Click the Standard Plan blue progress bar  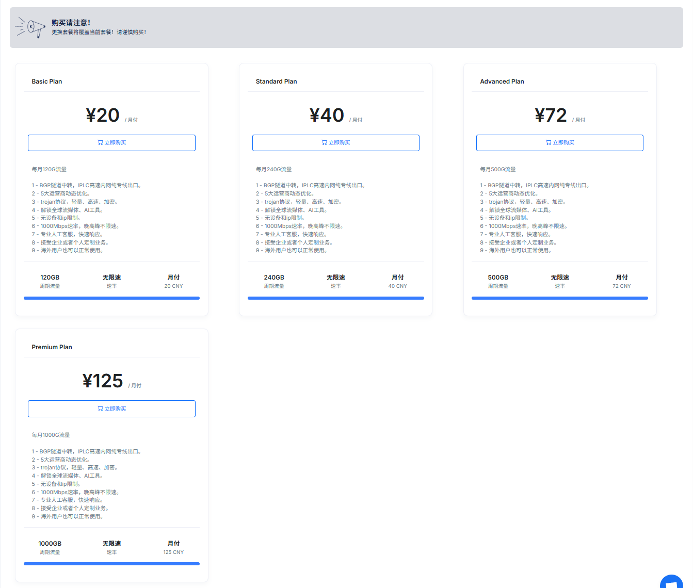pyautogui.click(x=335, y=298)
